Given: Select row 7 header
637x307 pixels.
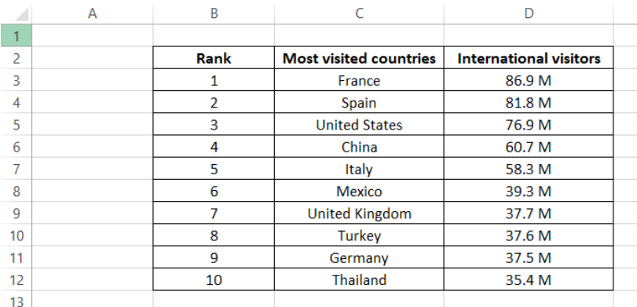Looking at the screenshot, I should click(16, 169).
